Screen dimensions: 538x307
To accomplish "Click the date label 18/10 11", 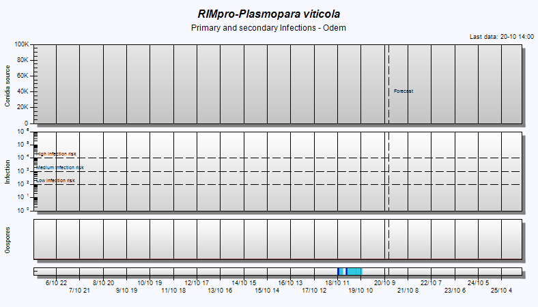I will click(337, 283).
